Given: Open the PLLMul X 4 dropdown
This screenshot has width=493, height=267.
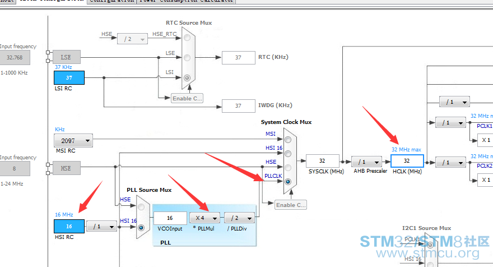Looking at the screenshot, I should coord(204,218).
